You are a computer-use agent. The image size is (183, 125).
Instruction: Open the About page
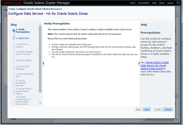(162, 3)
